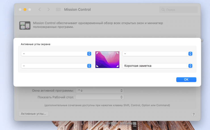
Task: Open top-left hot corner dropdown
Action: coord(56,54)
